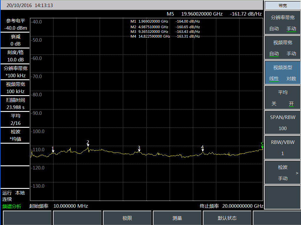Select 对数 video type
This screenshot has width=301, height=225.
291,79
